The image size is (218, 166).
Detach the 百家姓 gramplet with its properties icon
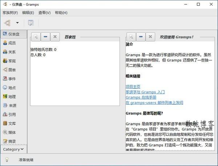click(x=36, y=37)
